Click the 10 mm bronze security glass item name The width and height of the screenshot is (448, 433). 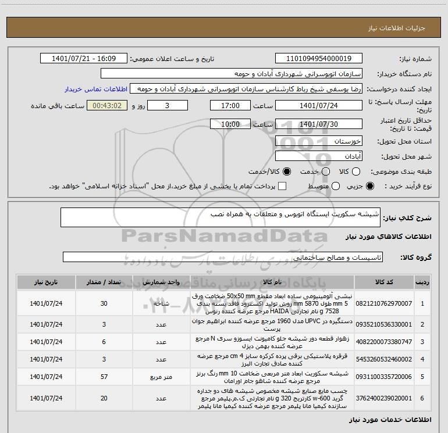(272, 377)
